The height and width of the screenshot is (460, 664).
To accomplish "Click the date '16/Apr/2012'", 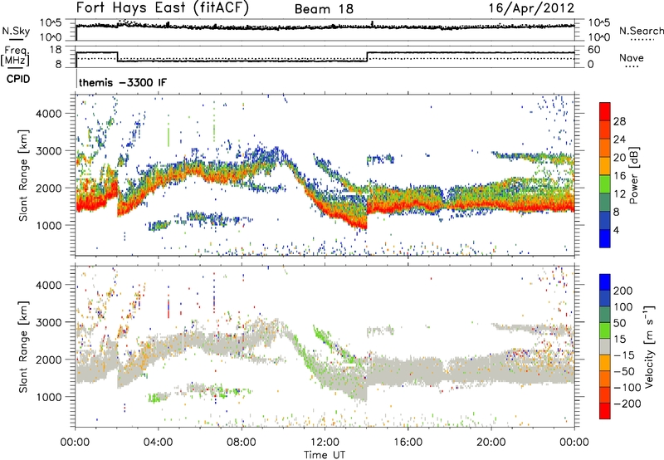I will tap(531, 8).
